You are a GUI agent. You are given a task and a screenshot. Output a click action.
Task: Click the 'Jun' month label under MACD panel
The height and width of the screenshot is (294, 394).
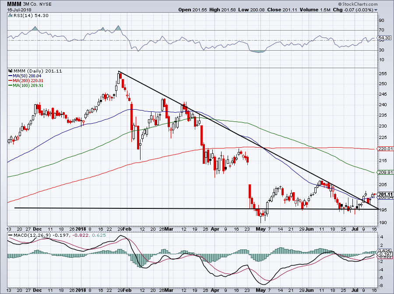[x=310, y=290]
